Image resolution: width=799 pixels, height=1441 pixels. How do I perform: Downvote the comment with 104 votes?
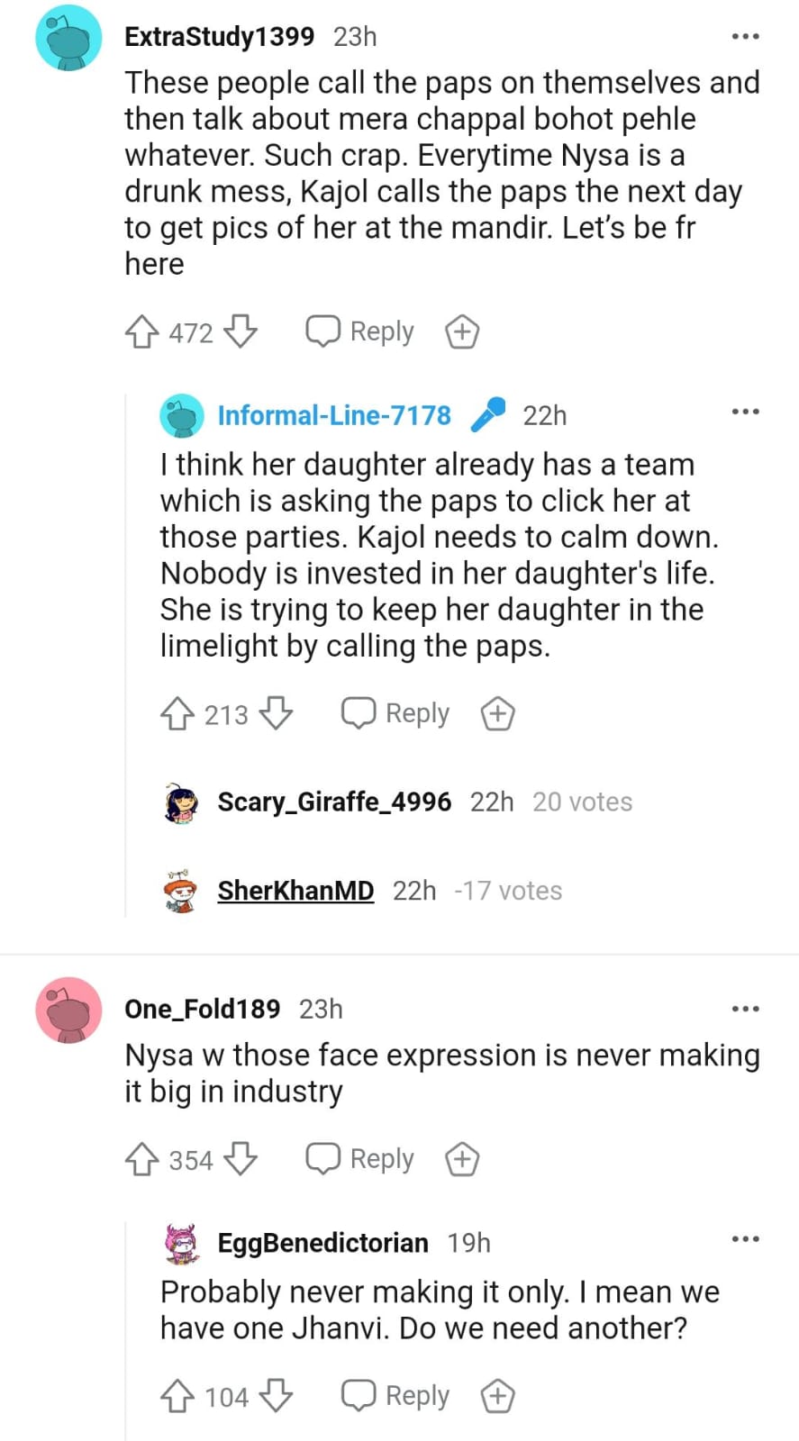[x=276, y=1397]
